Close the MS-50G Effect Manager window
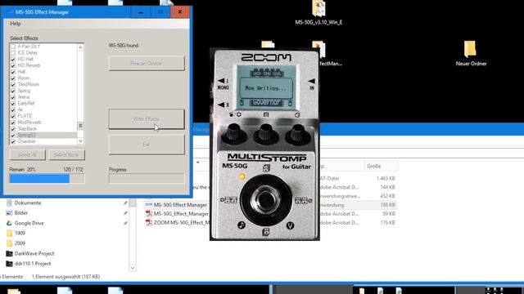Screen dimensions: 524x294 coord(180,12)
